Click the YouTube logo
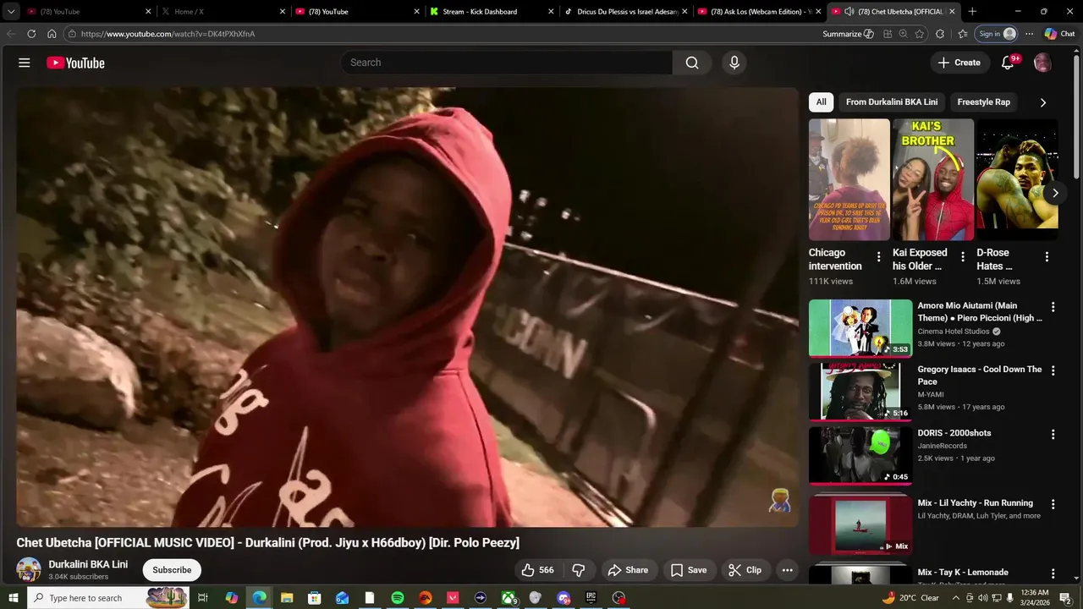1083x609 pixels. 75,63
